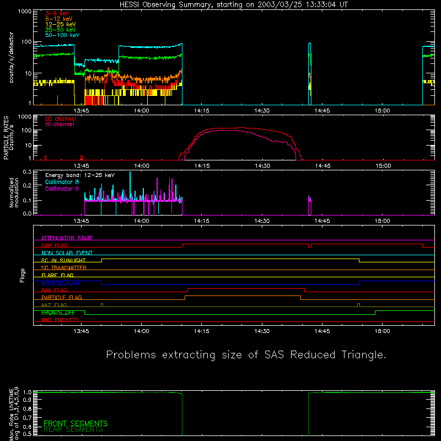
Task: Click the HI channel legend label
Action: click(60, 125)
